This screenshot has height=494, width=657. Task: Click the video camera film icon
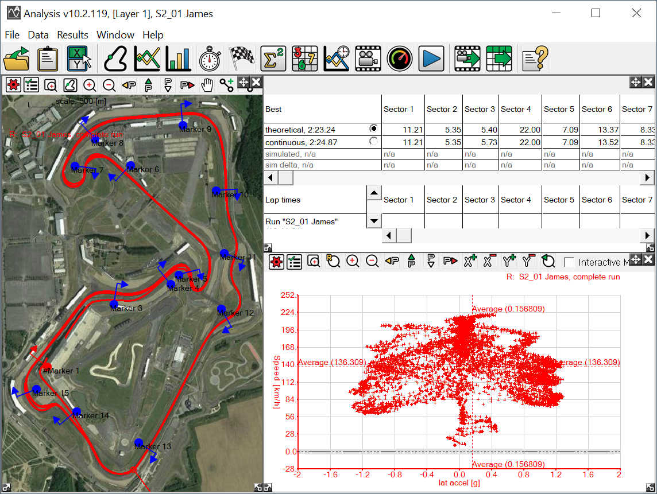click(368, 59)
